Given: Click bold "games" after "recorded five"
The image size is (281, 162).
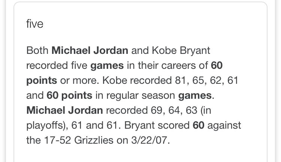Looking at the screenshot, I should pos(107,66).
